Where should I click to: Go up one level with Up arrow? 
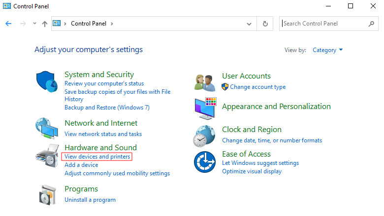45,24
